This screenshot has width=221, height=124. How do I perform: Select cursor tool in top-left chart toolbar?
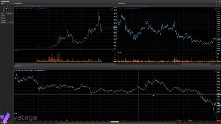click(x=17, y=6)
